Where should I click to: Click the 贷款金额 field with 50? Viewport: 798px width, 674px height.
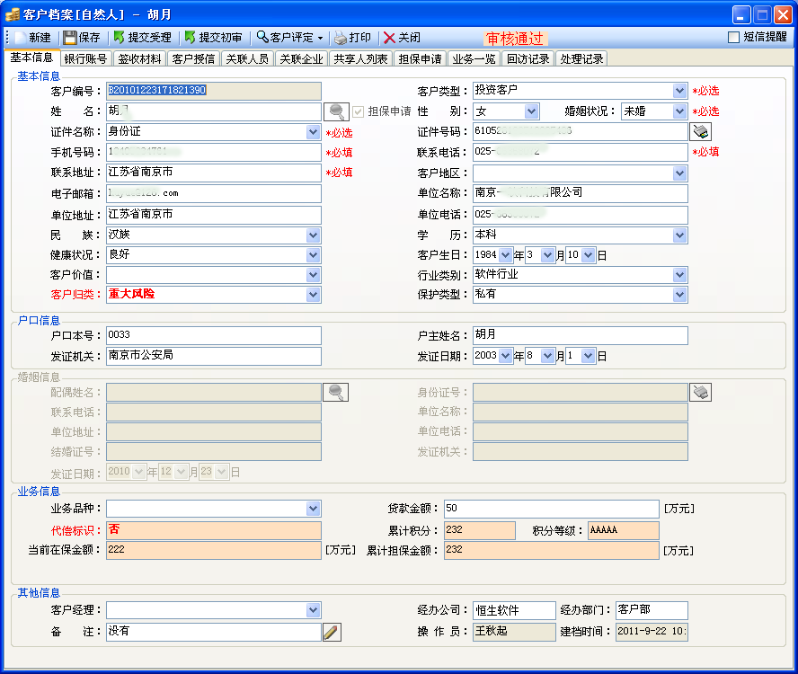pos(552,509)
